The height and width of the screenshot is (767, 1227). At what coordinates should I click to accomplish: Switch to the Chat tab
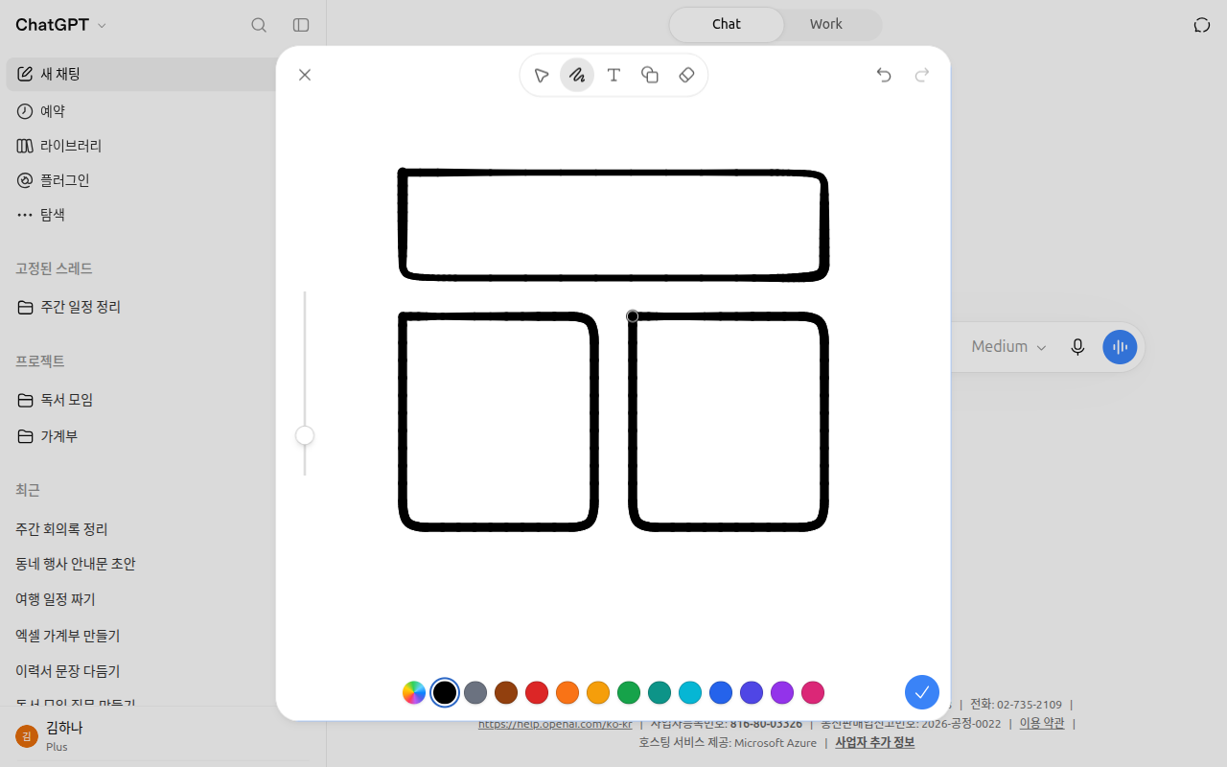[726, 25]
